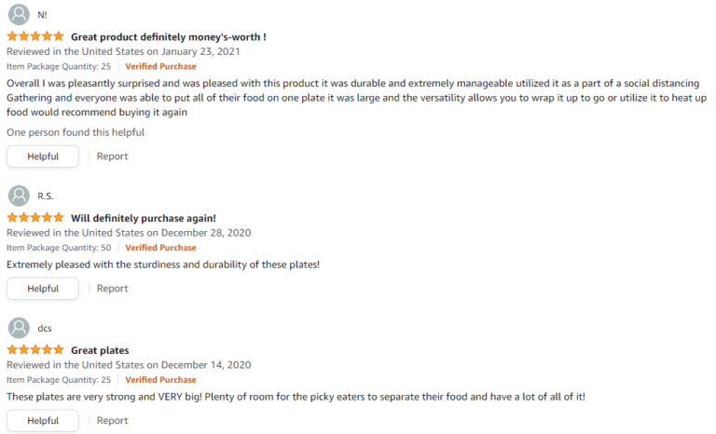
Task: Click dcs's profile avatar icon
Action: [18, 328]
